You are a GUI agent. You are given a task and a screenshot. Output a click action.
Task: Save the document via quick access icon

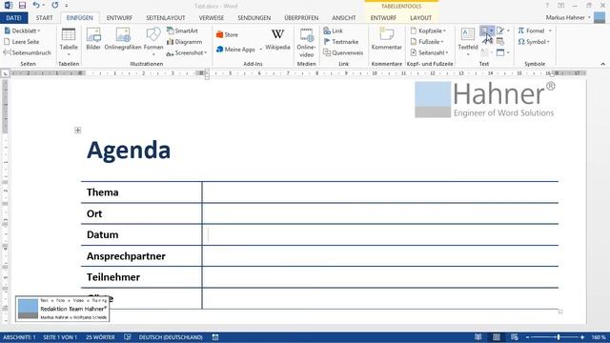tap(22, 6)
